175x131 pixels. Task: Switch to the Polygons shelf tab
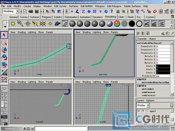46,17
